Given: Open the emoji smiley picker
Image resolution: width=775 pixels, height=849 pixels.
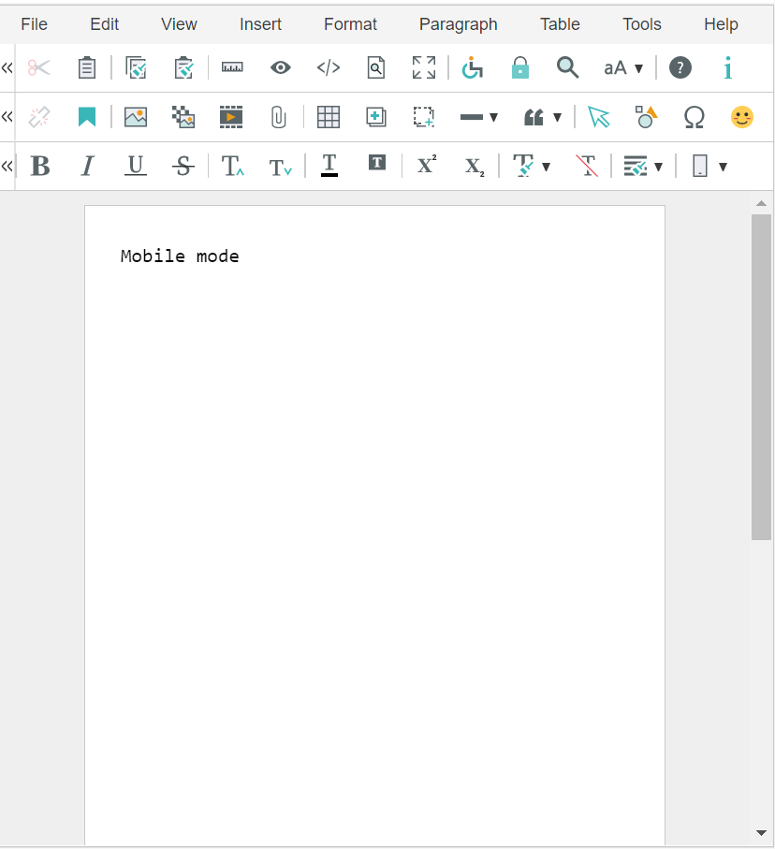Looking at the screenshot, I should (741, 117).
